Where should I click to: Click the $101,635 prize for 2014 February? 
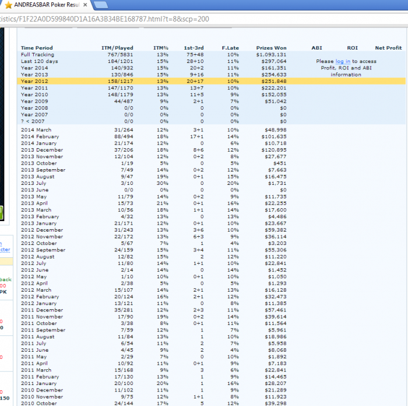coord(274,136)
